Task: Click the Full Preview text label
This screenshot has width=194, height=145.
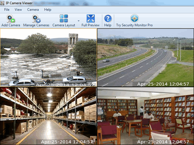Action: point(90,25)
